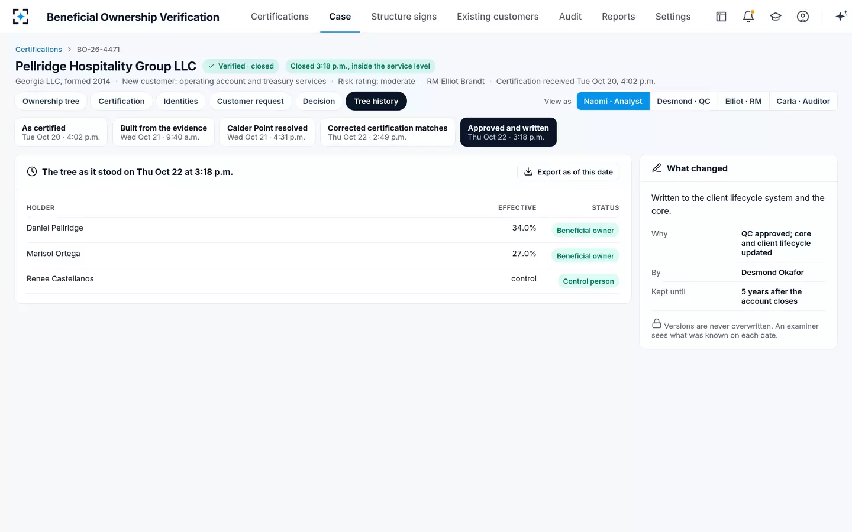Select Approved and written version

coord(508,132)
